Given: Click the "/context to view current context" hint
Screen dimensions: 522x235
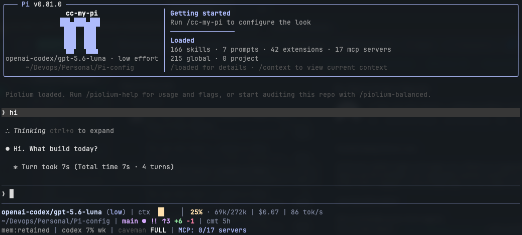Looking at the screenshot, I should [x=323, y=68].
